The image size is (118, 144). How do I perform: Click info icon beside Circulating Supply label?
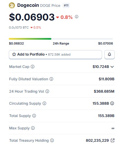(x=44, y=103)
